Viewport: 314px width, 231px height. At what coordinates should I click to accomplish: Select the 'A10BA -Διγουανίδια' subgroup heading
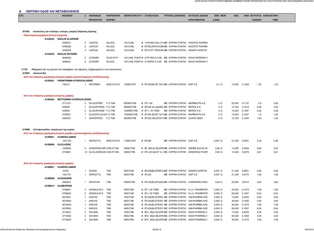[34, 73]
